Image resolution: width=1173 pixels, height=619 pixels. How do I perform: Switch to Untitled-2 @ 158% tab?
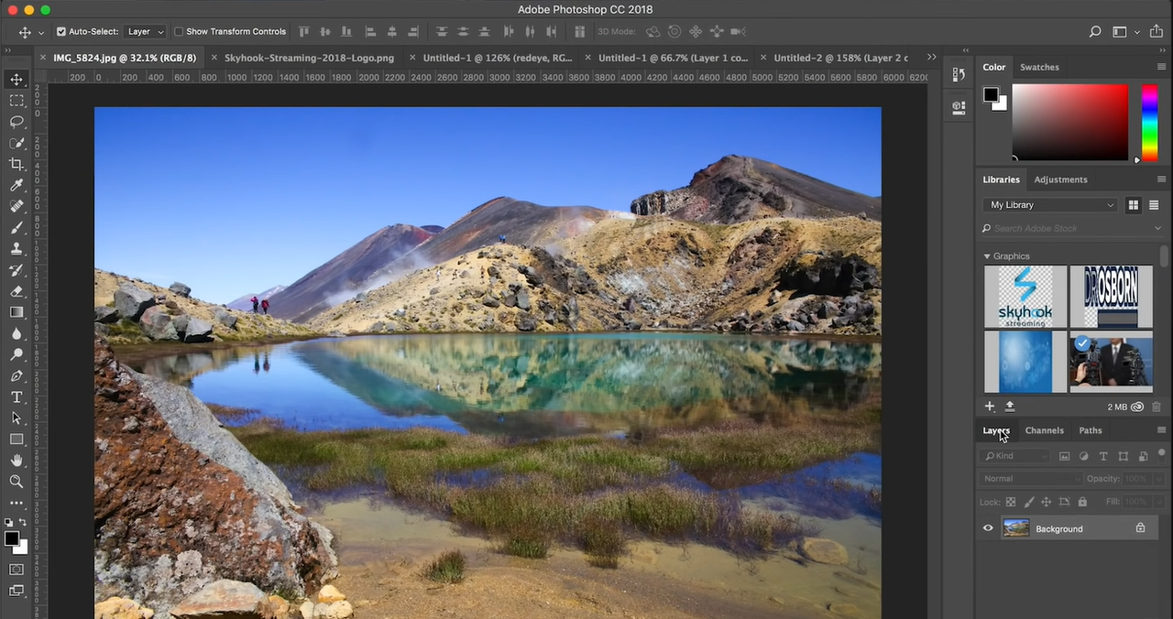[841, 58]
